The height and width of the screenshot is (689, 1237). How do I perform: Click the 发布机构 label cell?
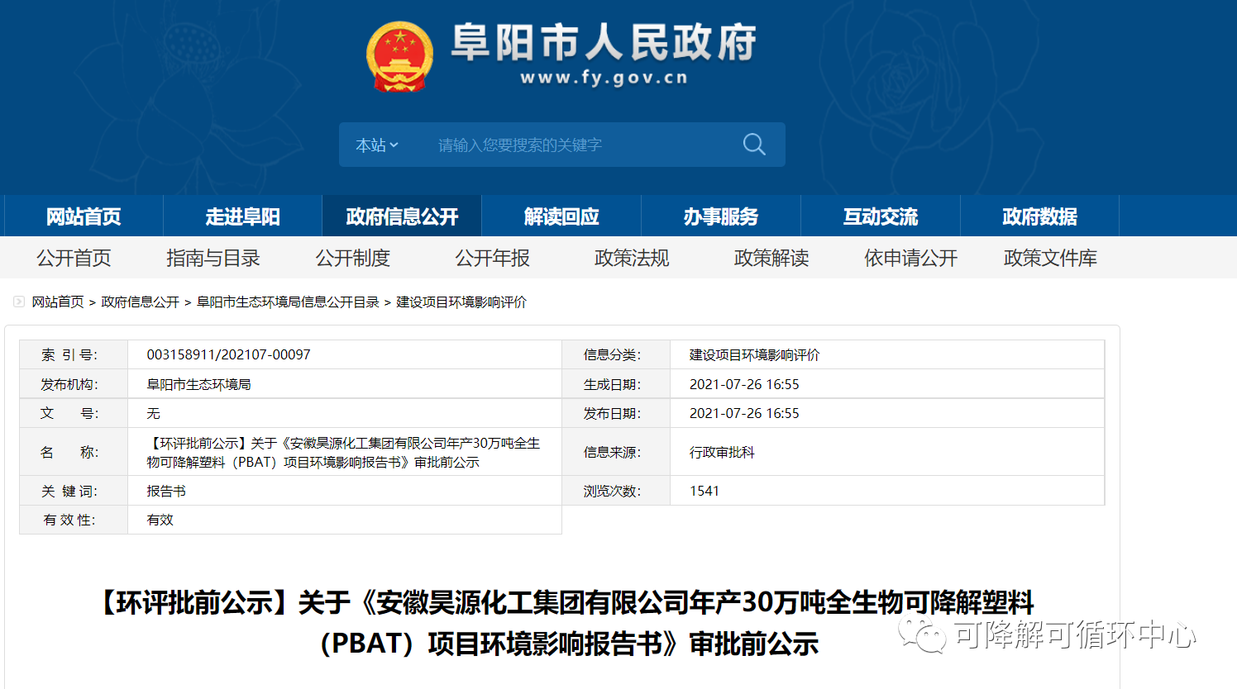[74, 384]
